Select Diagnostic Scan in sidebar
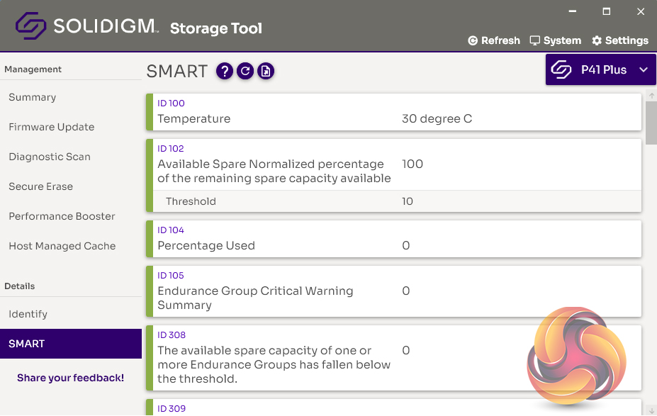Image resolution: width=657 pixels, height=416 pixels. 50,157
